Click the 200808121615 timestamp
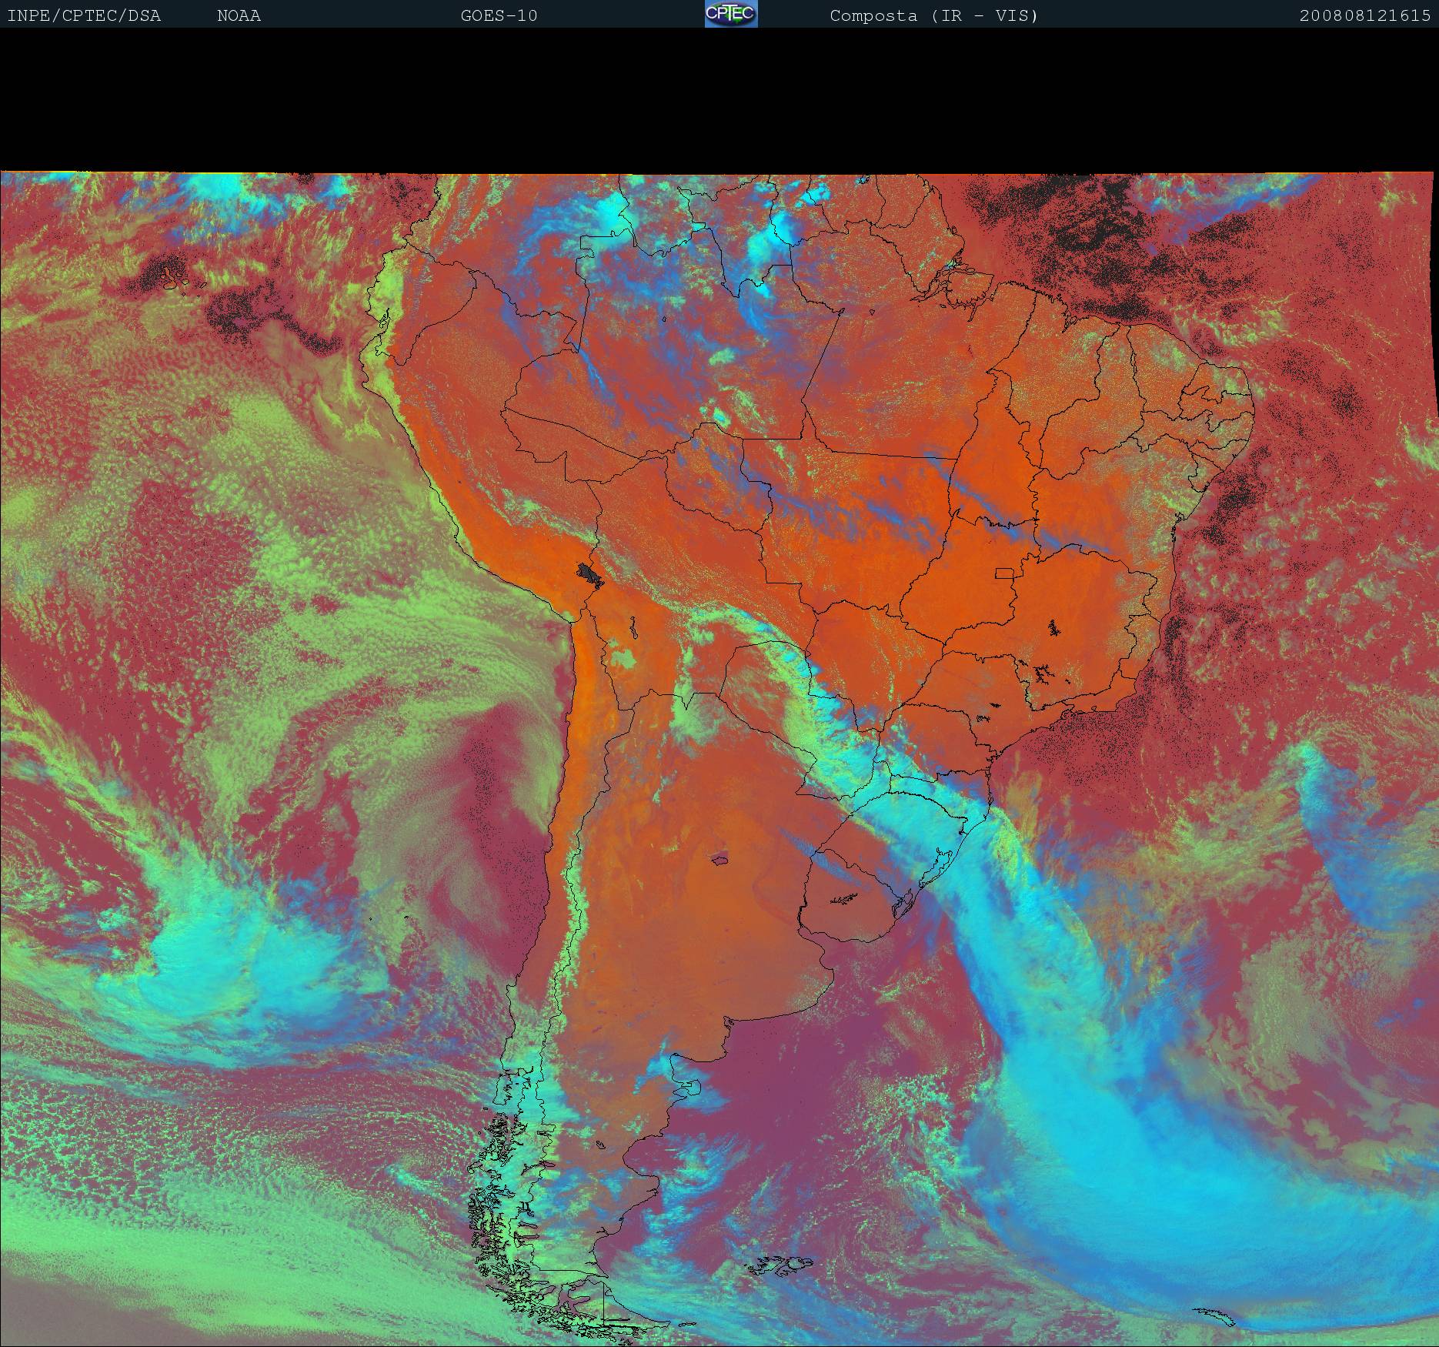This screenshot has height=1347, width=1439. [x=1364, y=15]
